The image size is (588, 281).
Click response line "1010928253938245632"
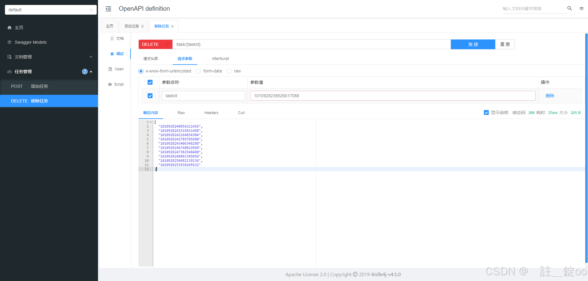click(x=179, y=165)
